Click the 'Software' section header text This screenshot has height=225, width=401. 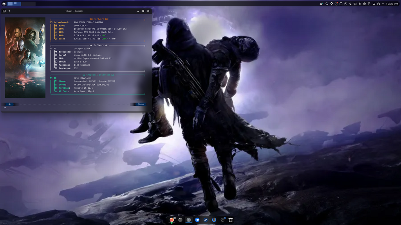[x=99, y=45]
